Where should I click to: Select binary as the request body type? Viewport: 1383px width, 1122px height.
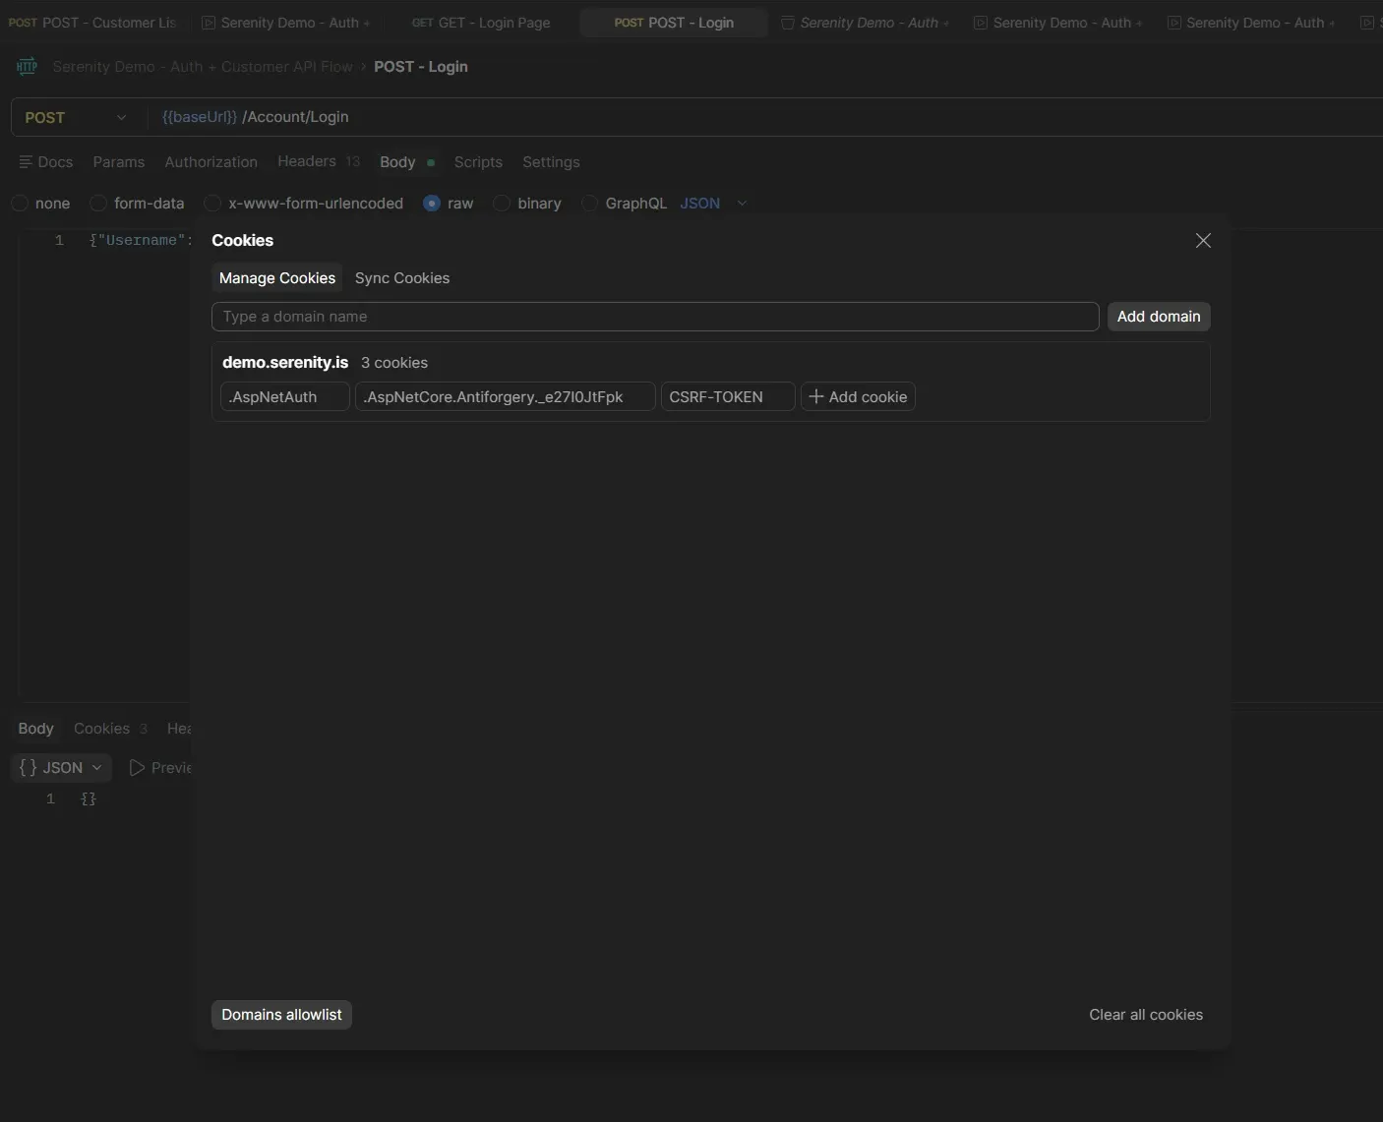tap(503, 204)
